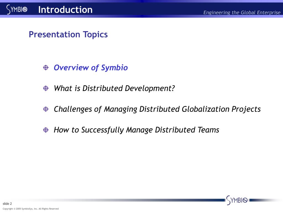The height and width of the screenshot is (212, 283).
Task: Click the bullet beside Challenges of Managing
Action: coord(46,109)
